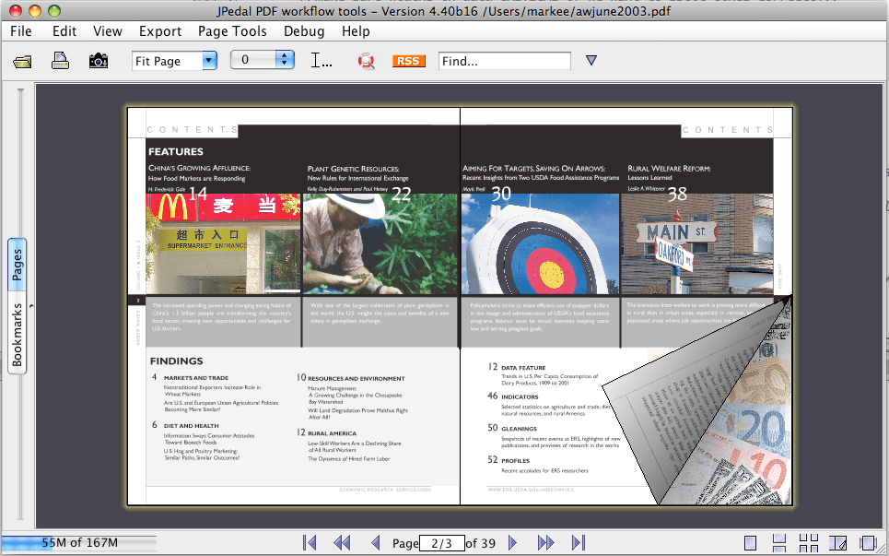The width and height of the screenshot is (889, 556).
Task: Jump to the first page
Action: coord(310,543)
